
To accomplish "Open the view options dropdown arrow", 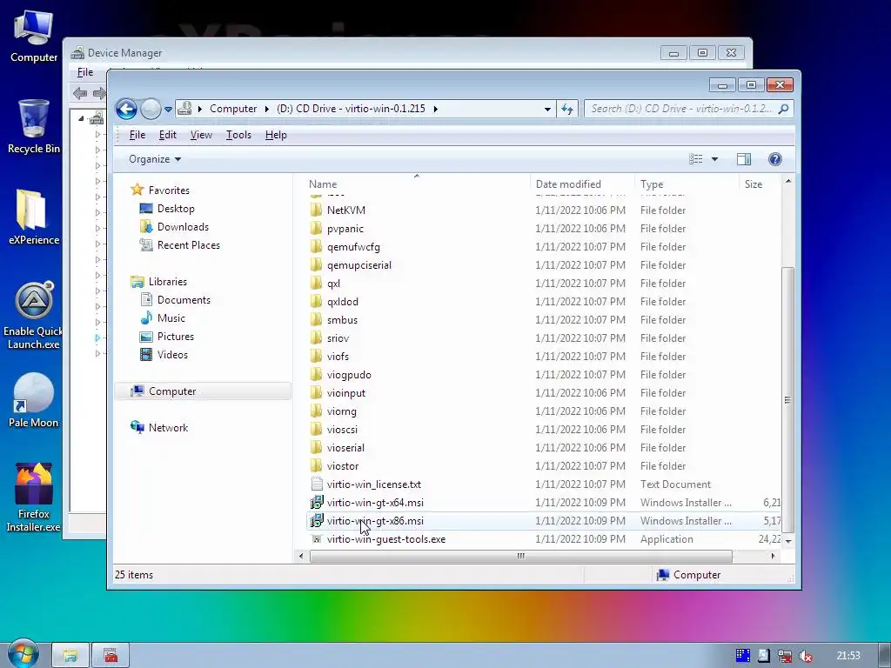I will 715,159.
